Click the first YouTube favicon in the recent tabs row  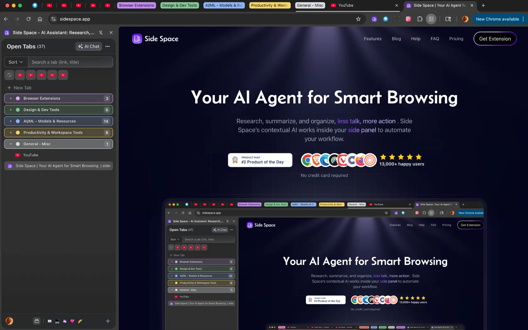(20, 75)
